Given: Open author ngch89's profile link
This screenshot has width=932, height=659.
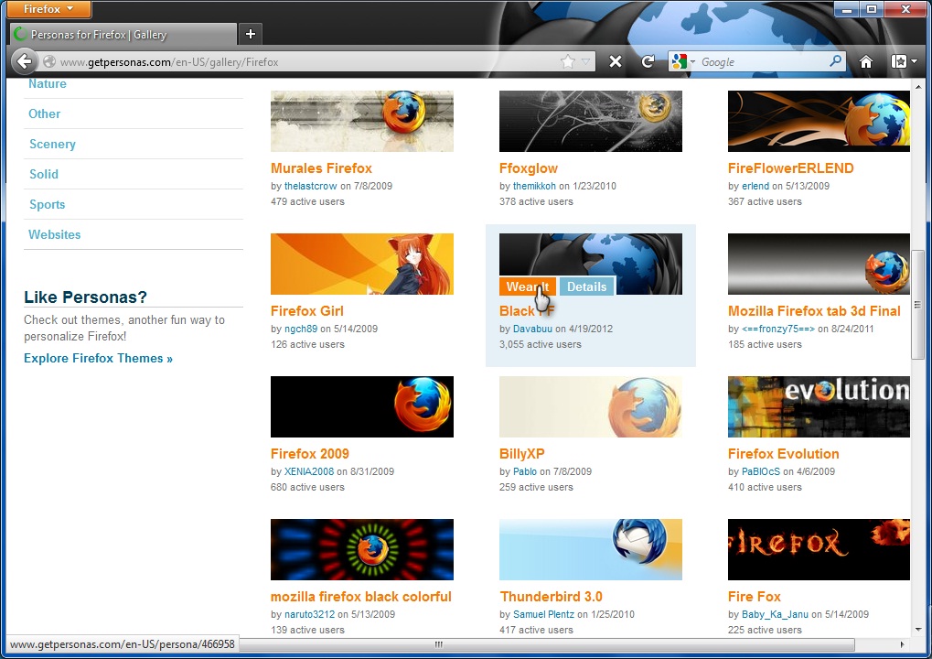Looking at the screenshot, I should click(301, 329).
